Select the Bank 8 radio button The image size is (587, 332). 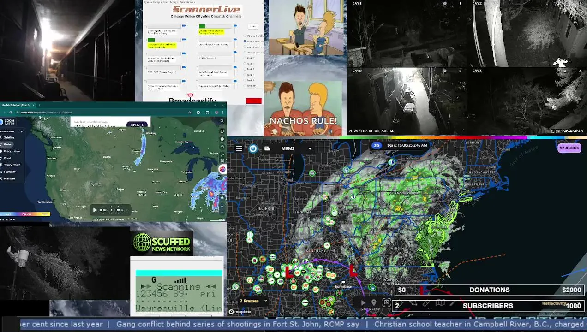pyautogui.click(x=245, y=75)
